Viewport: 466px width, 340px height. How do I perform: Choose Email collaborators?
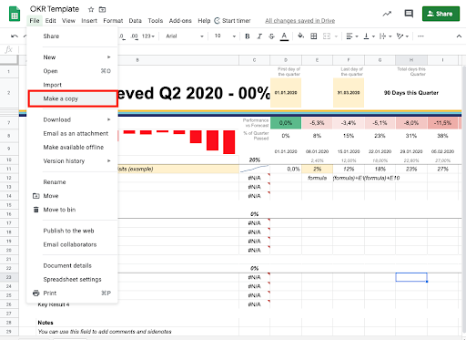click(x=72, y=244)
